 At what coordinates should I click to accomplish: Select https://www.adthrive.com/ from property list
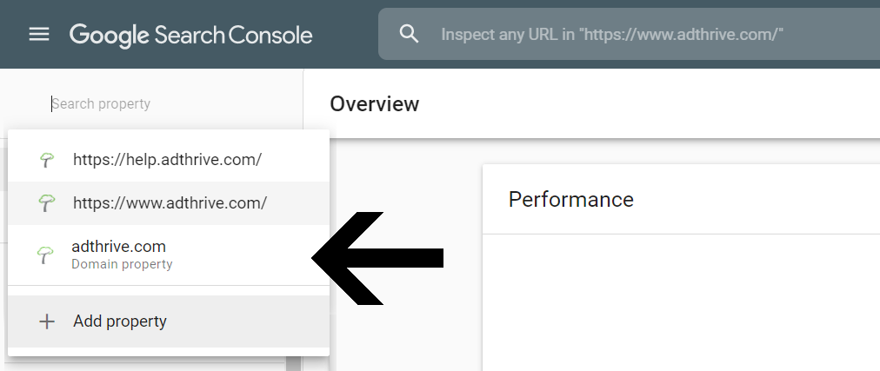(169, 202)
